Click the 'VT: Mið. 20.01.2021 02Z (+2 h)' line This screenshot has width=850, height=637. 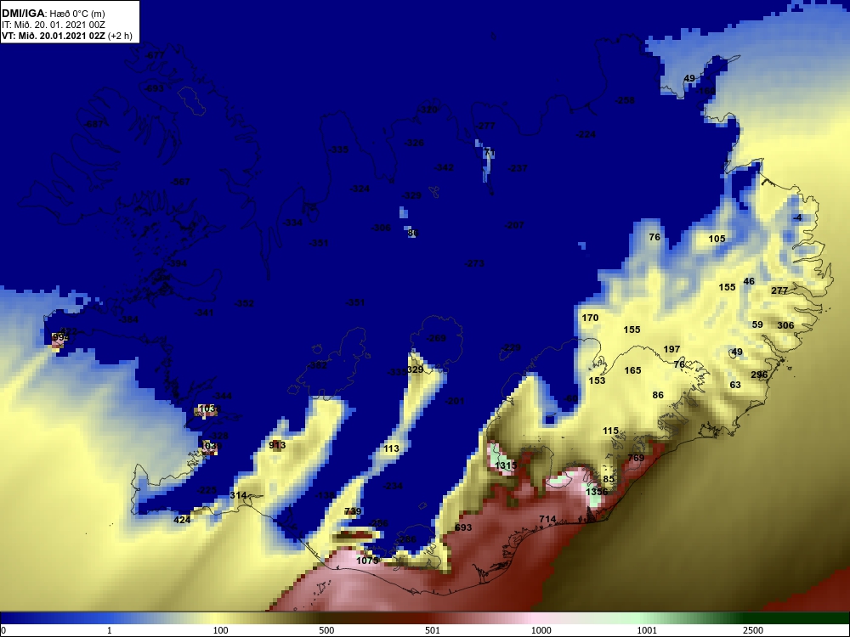click(x=66, y=36)
